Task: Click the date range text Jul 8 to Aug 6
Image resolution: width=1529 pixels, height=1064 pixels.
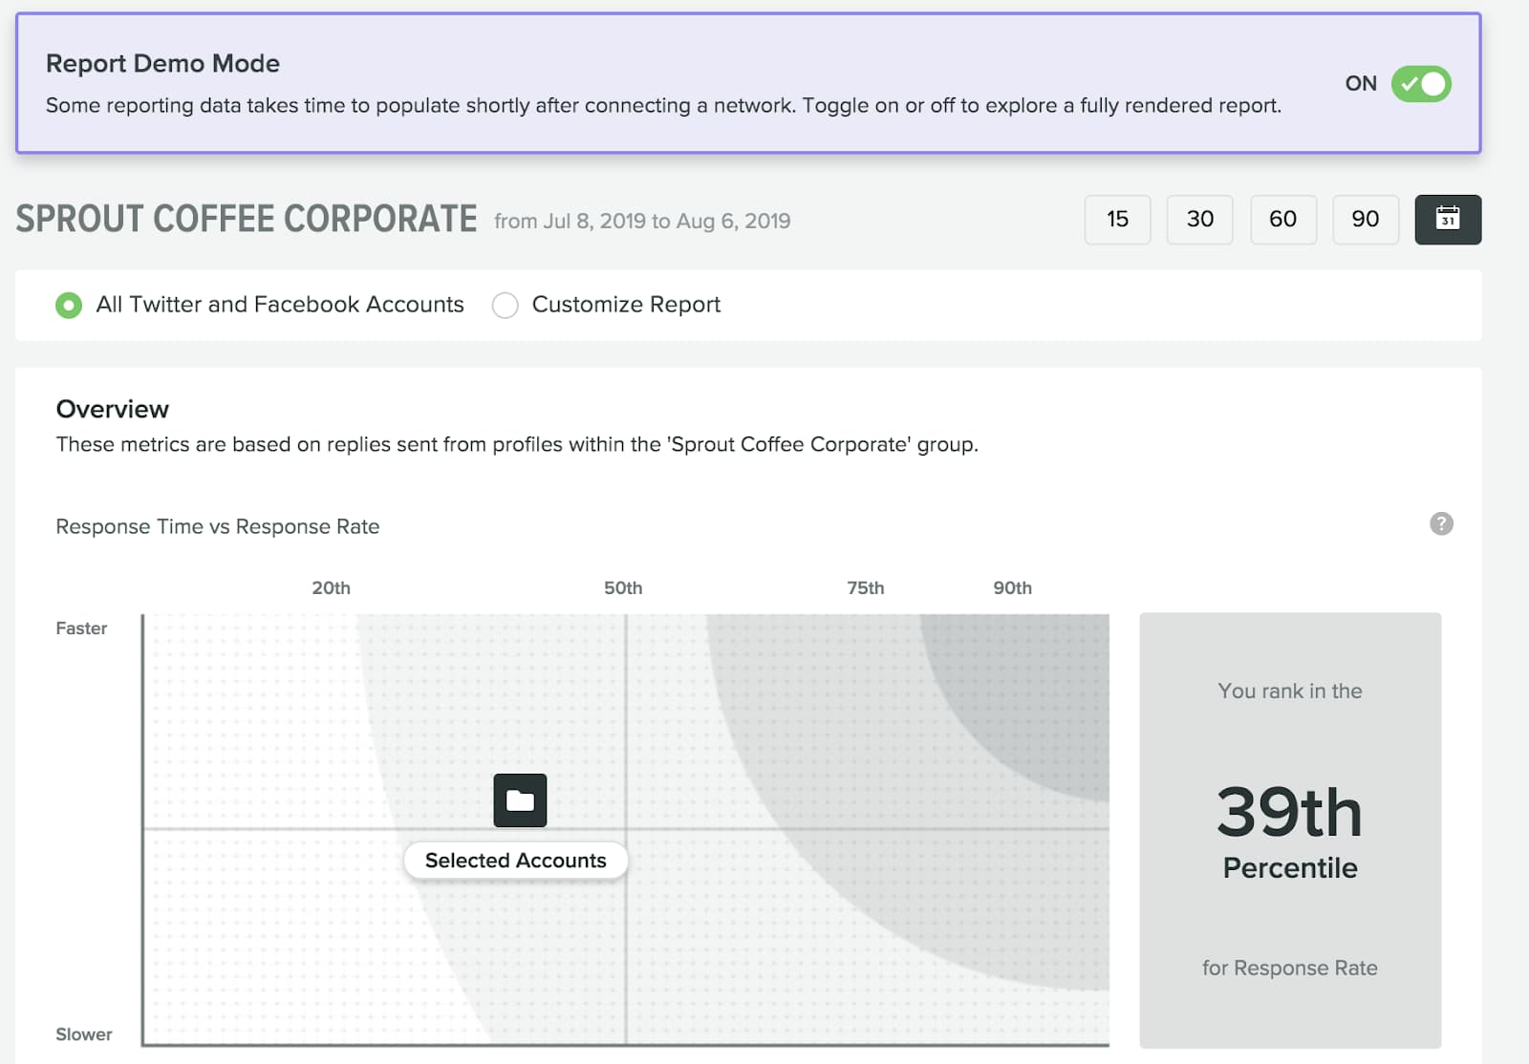Action: point(642,222)
